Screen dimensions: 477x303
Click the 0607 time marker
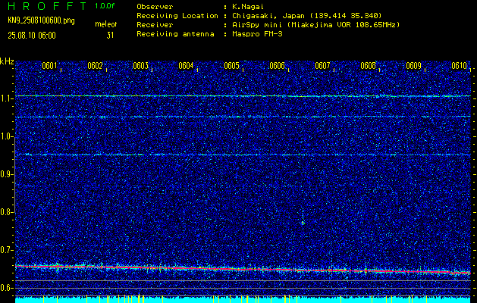click(322, 66)
